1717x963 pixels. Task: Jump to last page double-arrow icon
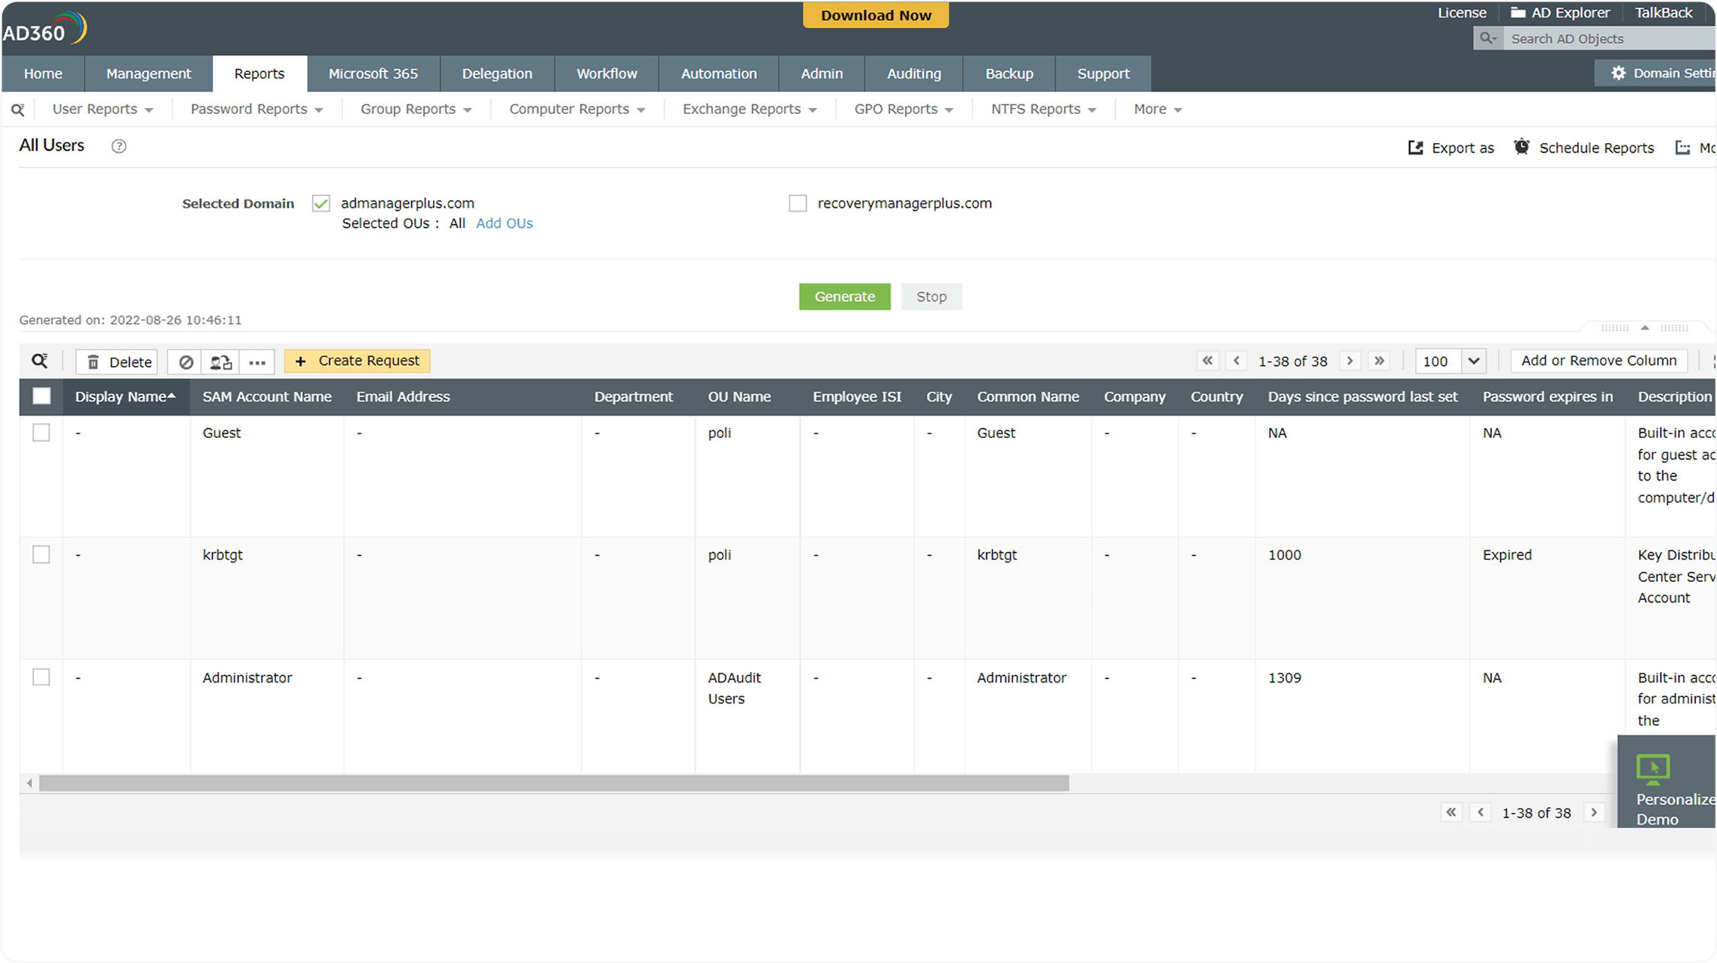tap(1379, 361)
